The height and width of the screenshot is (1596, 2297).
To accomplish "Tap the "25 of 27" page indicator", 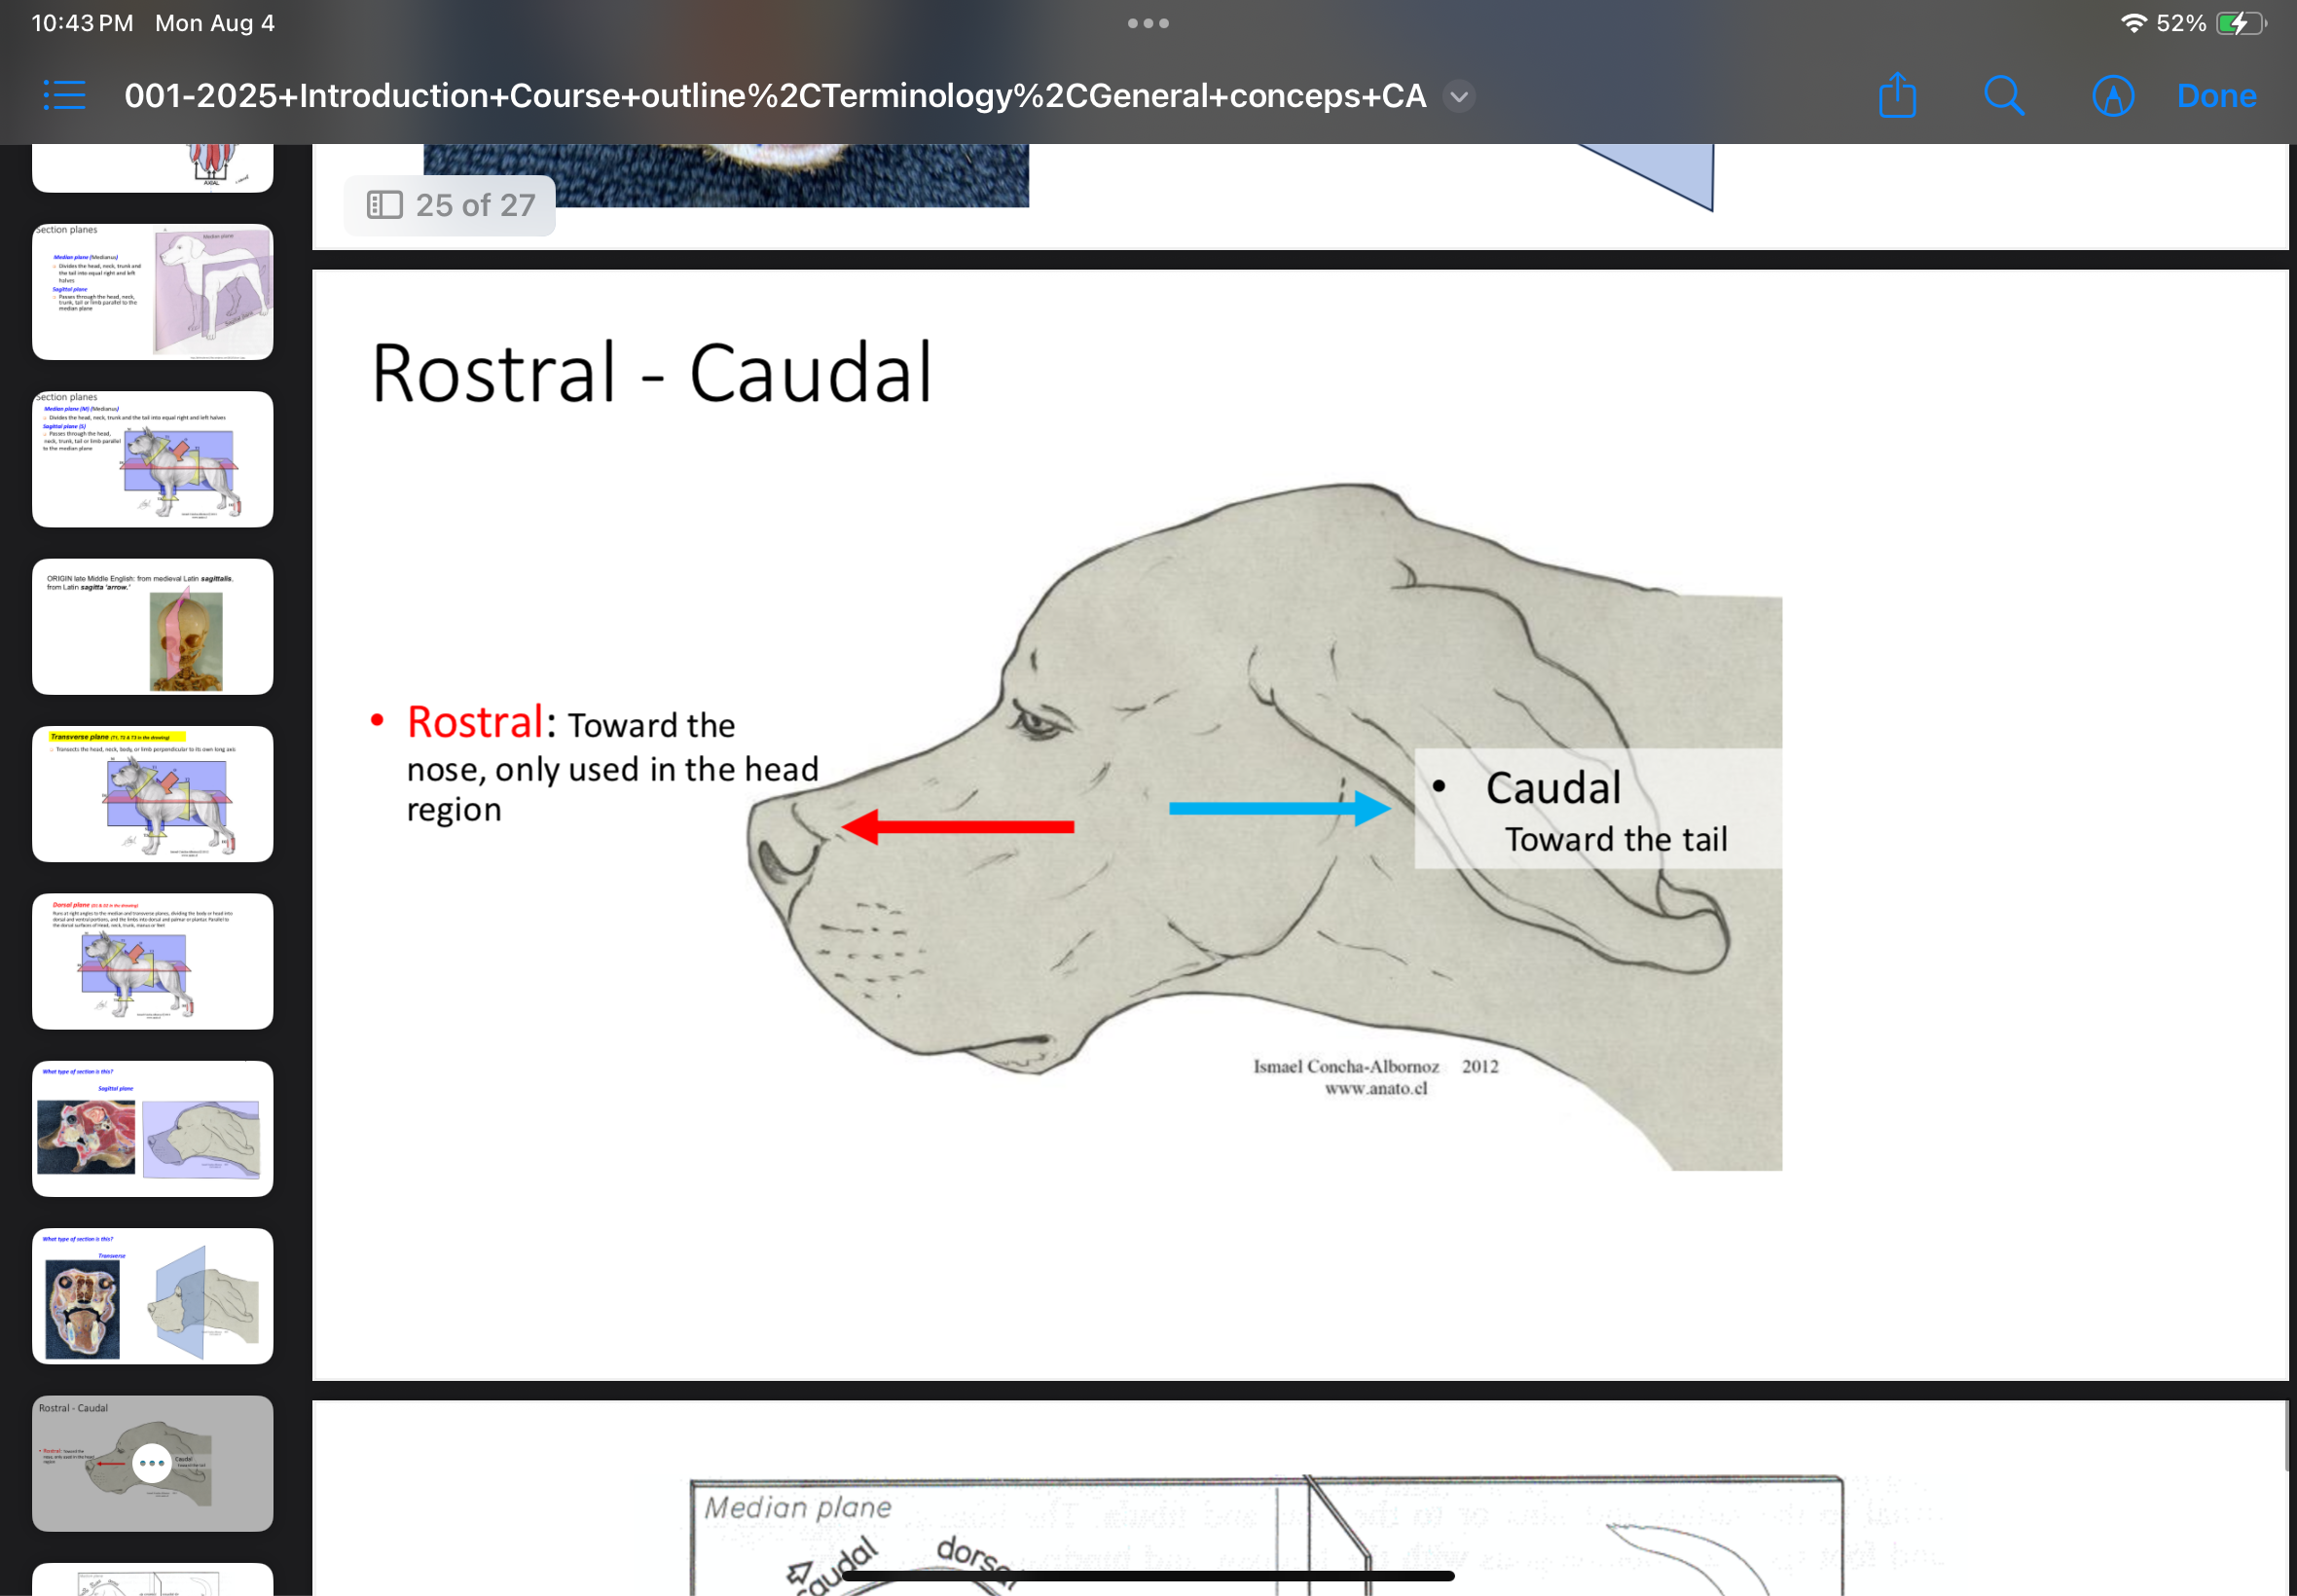I will (450, 205).
